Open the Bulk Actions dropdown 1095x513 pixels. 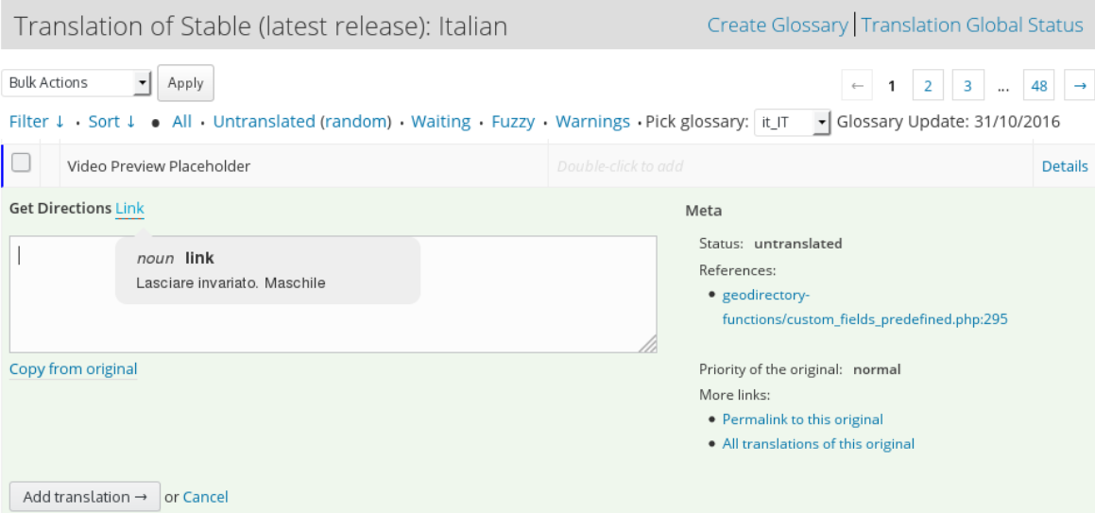(77, 82)
